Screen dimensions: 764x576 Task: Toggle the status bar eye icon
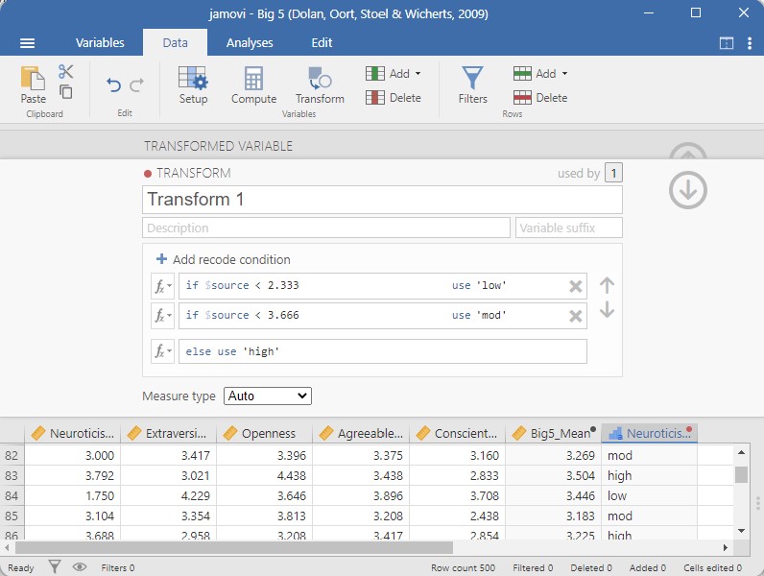pos(80,566)
